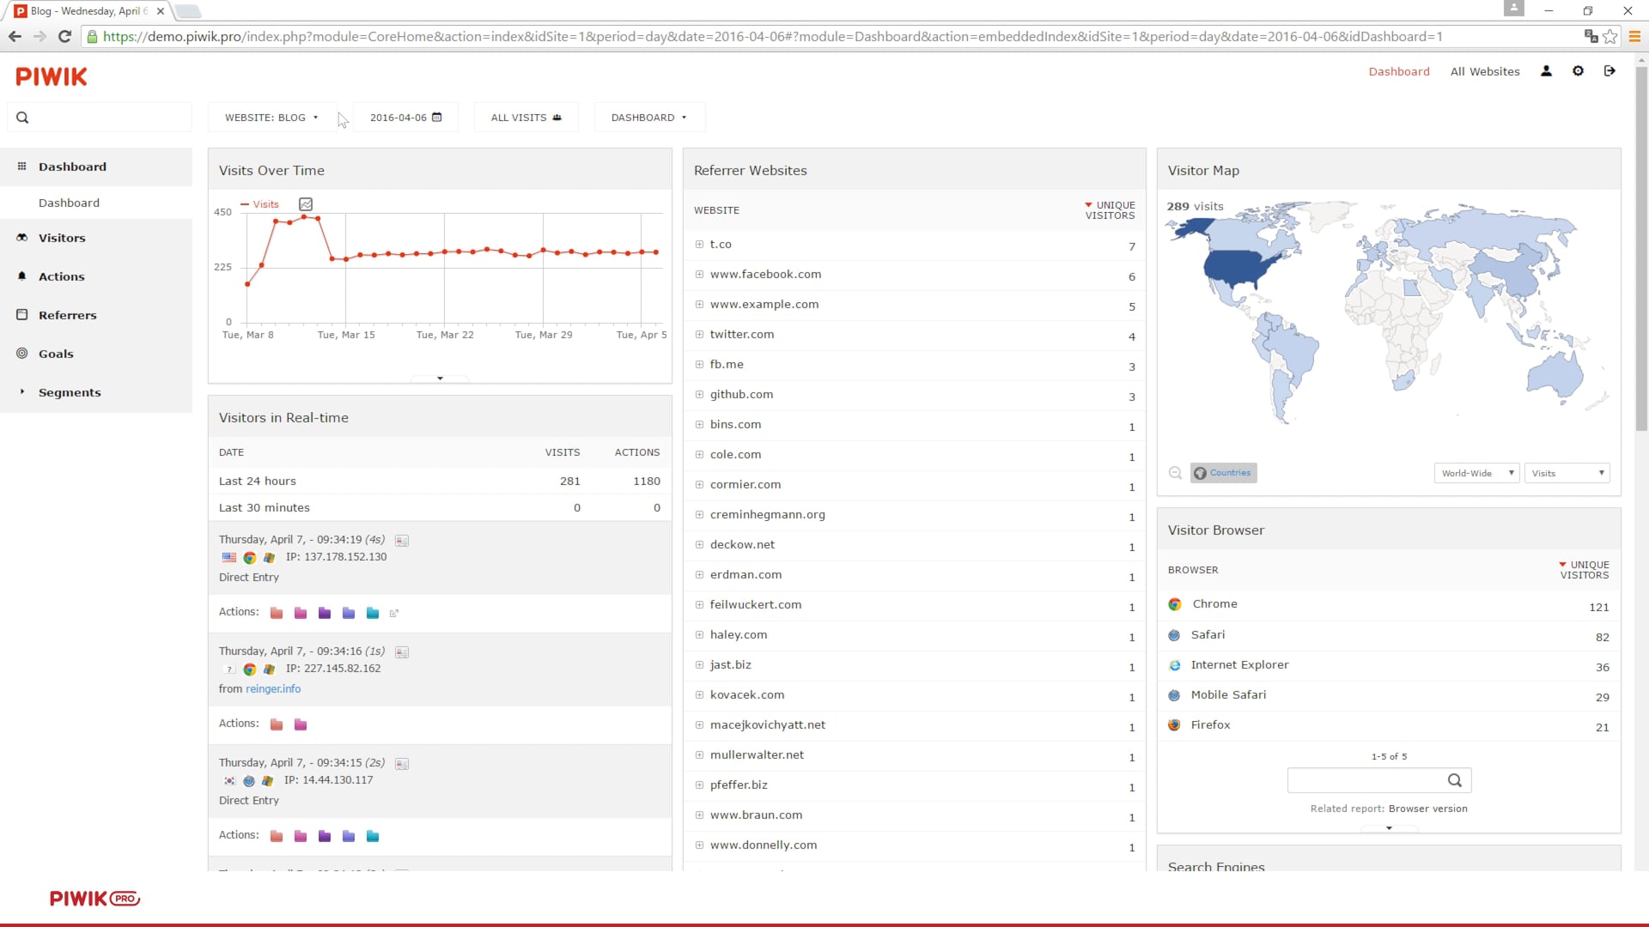Open the administration gear icon

pos(1578,71)
